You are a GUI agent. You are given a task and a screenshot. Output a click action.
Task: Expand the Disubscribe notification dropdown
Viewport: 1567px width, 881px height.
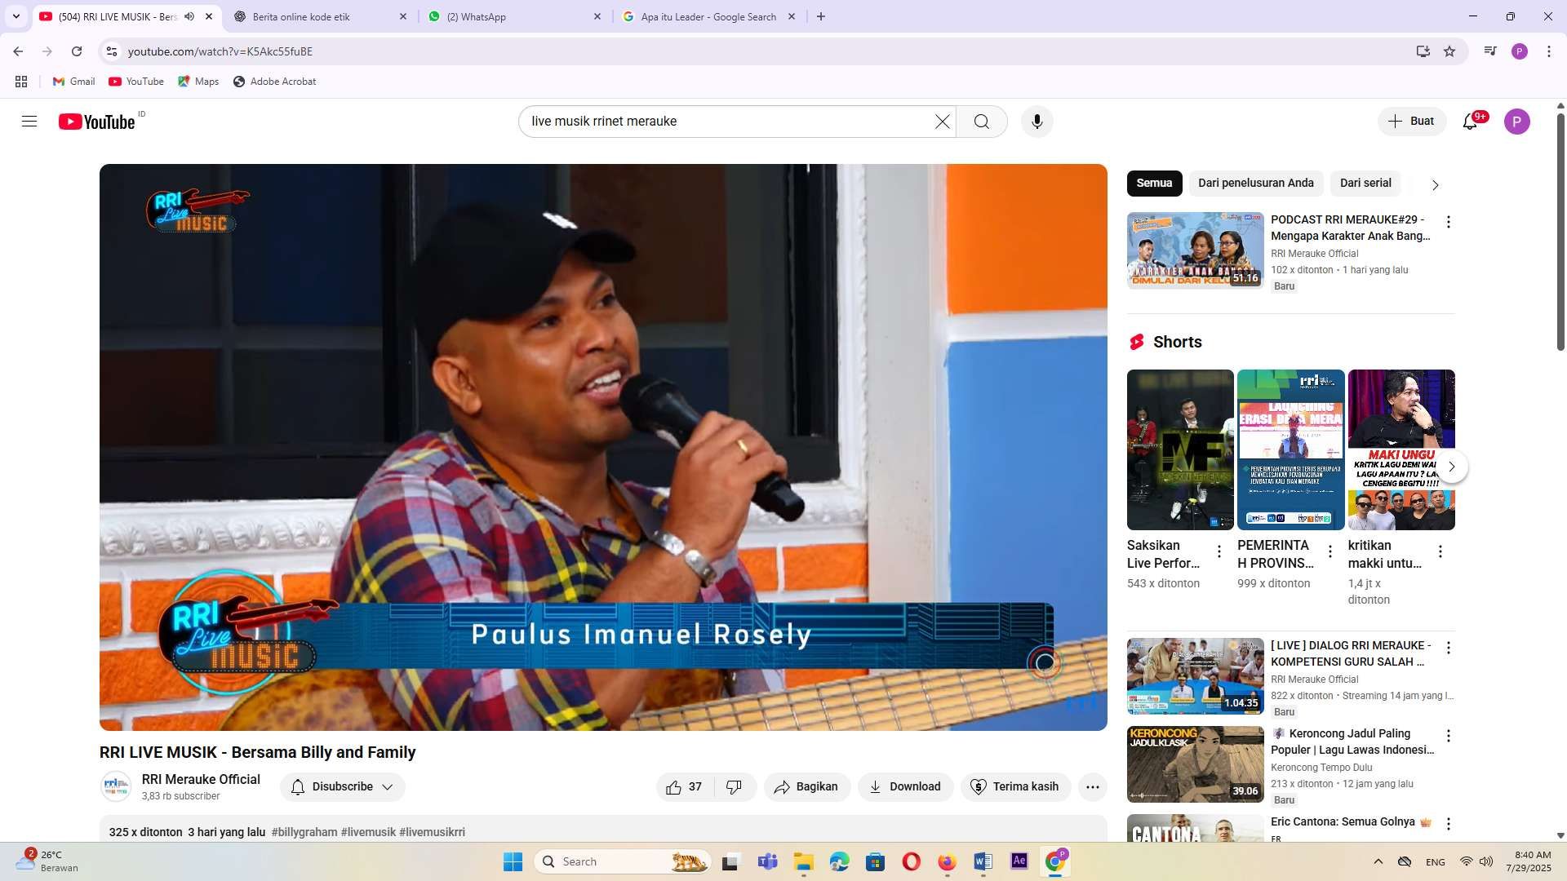(x=388, y=786)
